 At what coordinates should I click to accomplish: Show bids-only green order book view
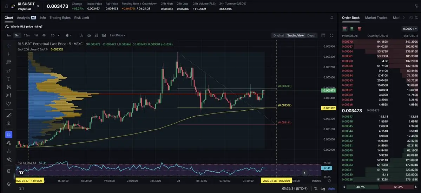(352, 29)
